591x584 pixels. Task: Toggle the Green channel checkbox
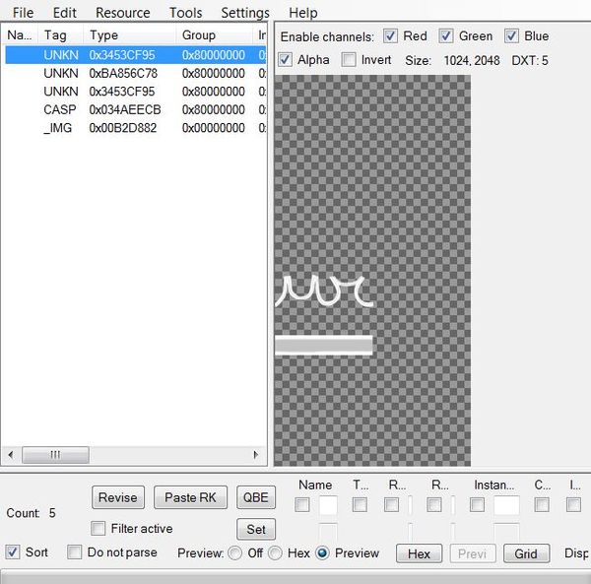(446, 36)
